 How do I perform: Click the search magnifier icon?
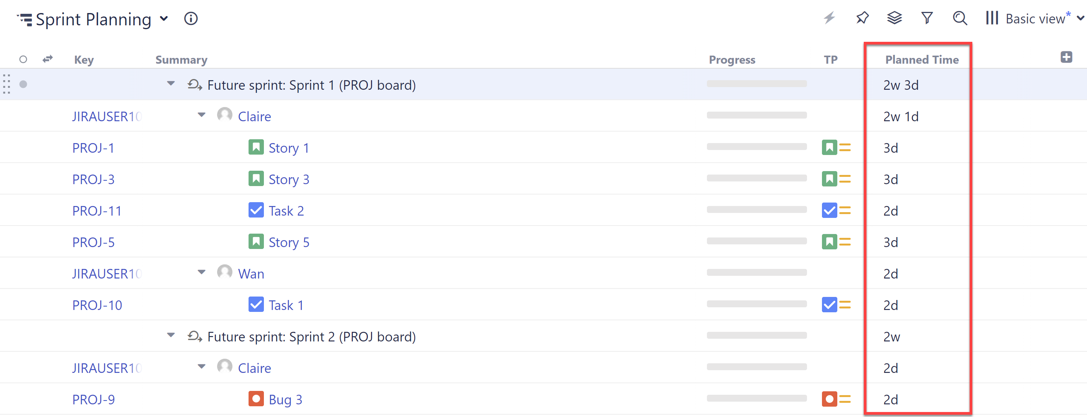tap(960, 18)
